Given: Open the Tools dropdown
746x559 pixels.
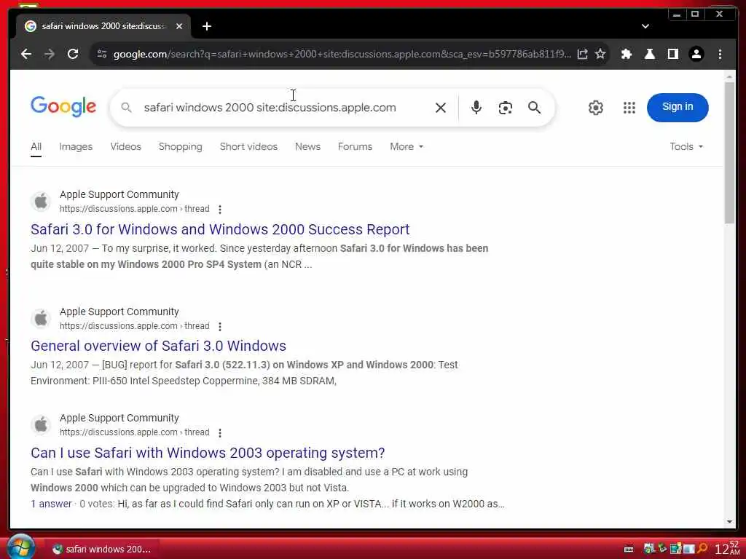Looking at the screenshot, I should (x=686, y=147).
